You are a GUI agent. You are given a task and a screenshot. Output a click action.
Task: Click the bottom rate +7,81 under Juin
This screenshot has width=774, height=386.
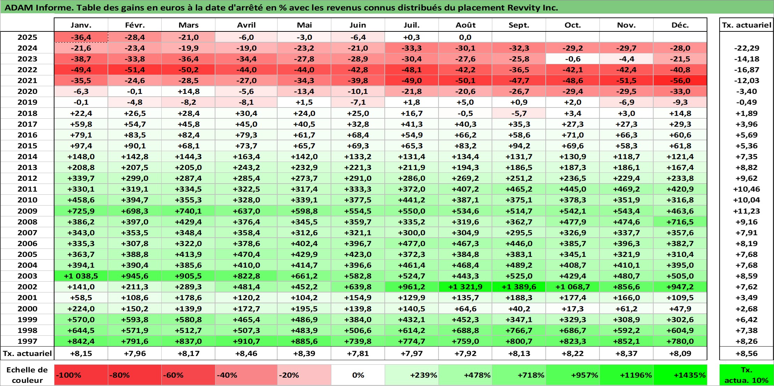pos(358,354)
